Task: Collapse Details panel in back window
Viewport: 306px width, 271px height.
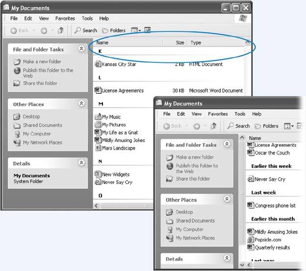Action: pyautogui.click(x=81, y=163)
